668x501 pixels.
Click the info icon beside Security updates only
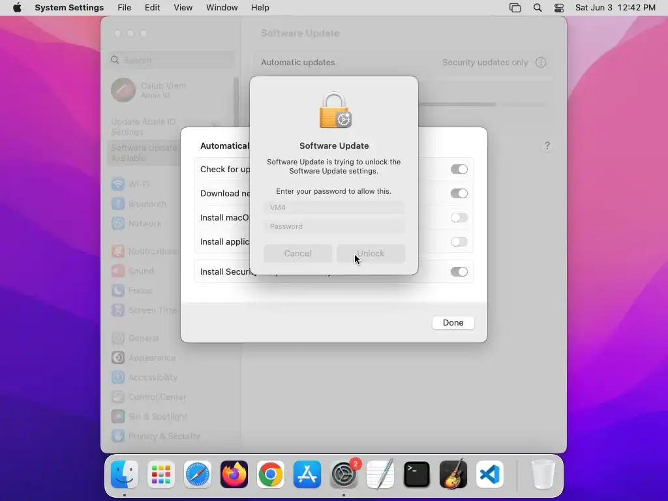[x=541, y=63]
